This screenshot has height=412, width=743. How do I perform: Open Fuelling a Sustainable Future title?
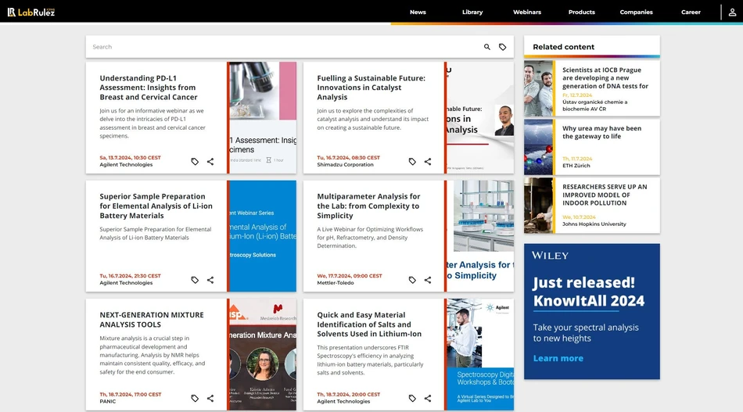point(371,88)
